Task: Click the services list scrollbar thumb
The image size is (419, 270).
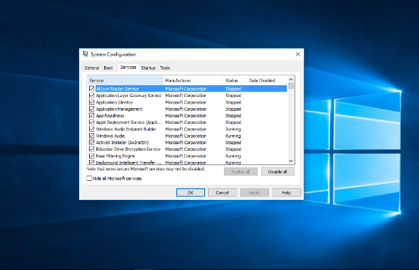Action: coord(291,86)
